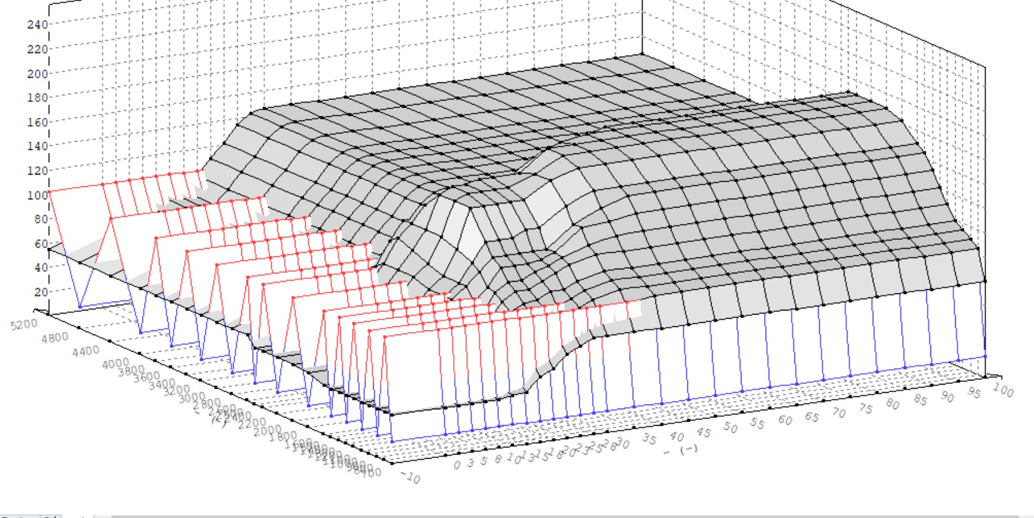Click the "- (-)" title under the bottom axis

681,450
